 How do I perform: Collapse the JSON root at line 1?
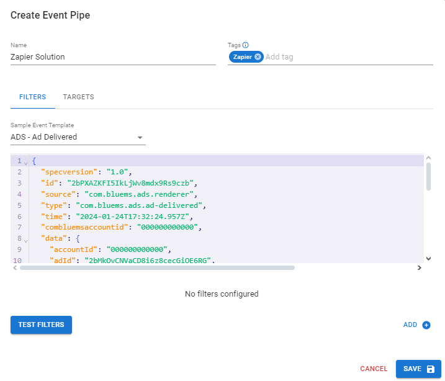[x=25, y=162]
